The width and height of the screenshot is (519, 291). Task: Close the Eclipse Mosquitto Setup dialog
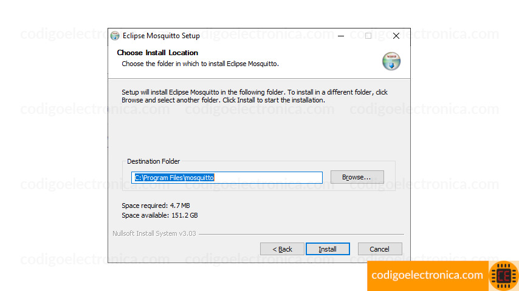coord(396,36)
